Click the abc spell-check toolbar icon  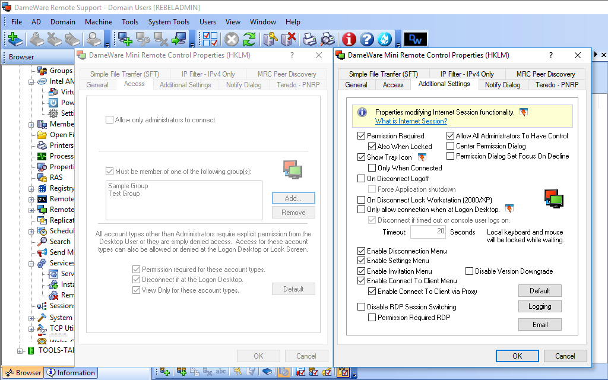click(221, 372)
